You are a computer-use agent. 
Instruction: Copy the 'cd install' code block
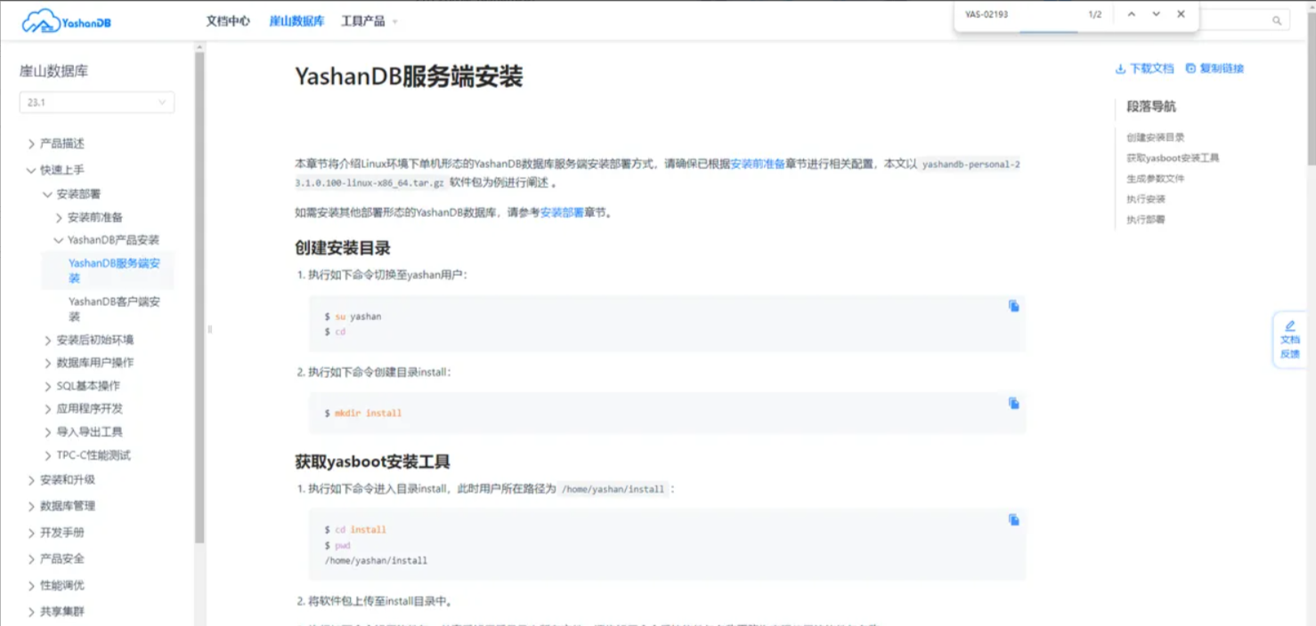(x=1013, y=520)
